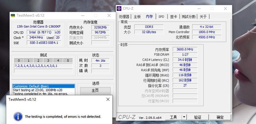Click the tRC 162 时钟 value

[185, 80]
